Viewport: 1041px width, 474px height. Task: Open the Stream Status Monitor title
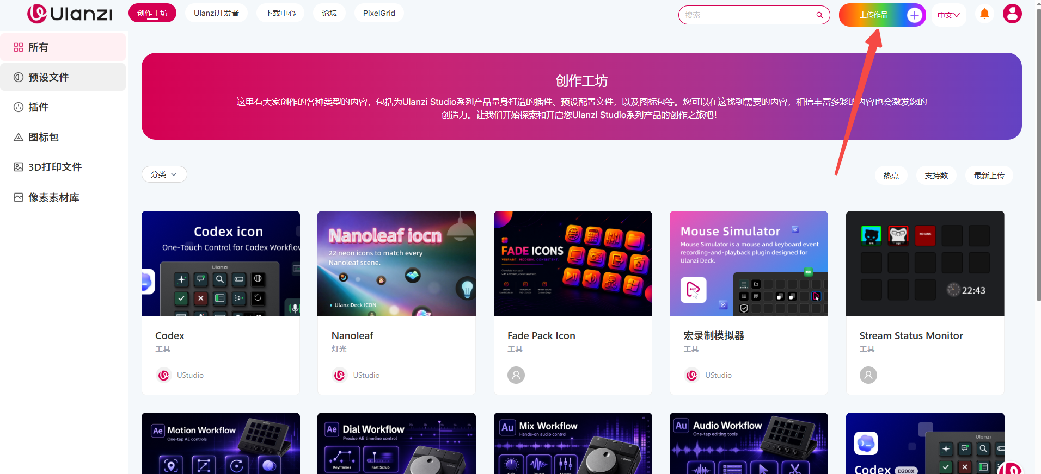point(911,336)
